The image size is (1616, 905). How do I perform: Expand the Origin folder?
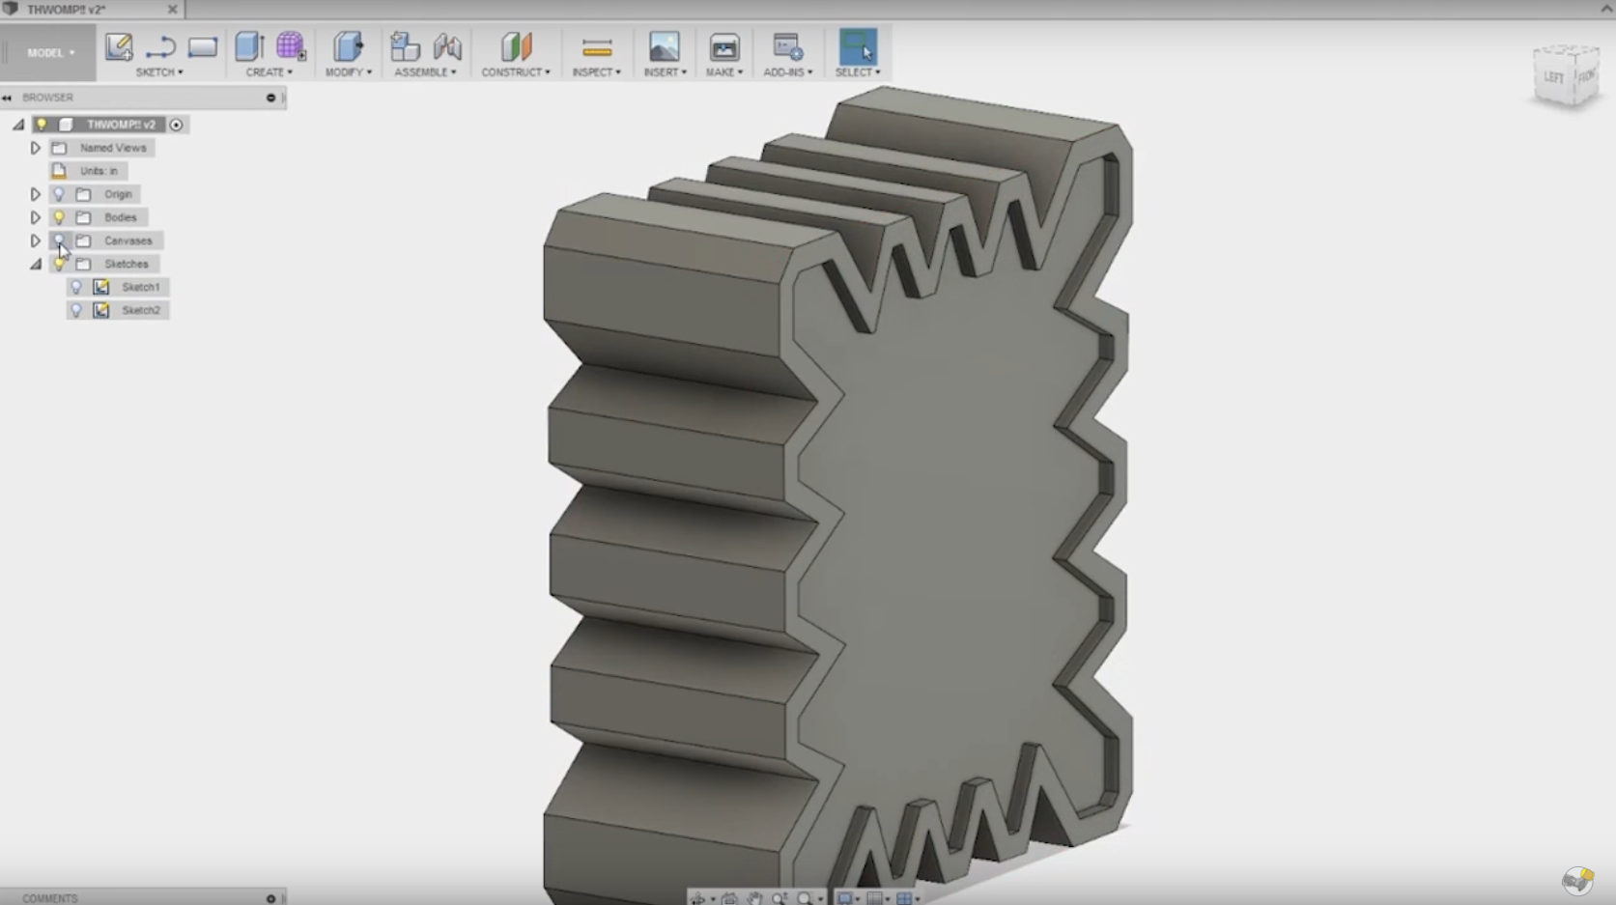pyautogui.click(x=36, y=194)
